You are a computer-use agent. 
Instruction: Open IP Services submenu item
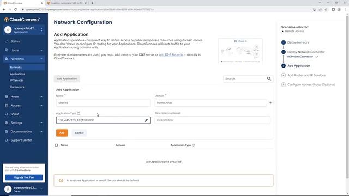pos(17,81)
